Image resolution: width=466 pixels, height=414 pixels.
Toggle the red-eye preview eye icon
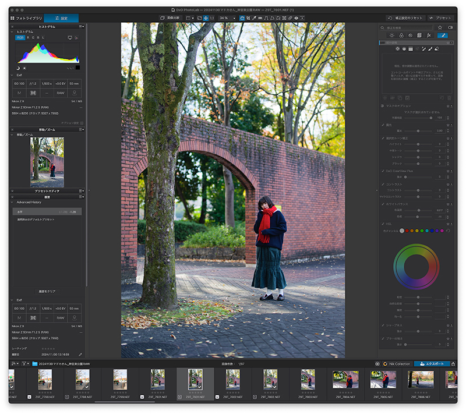296,18
